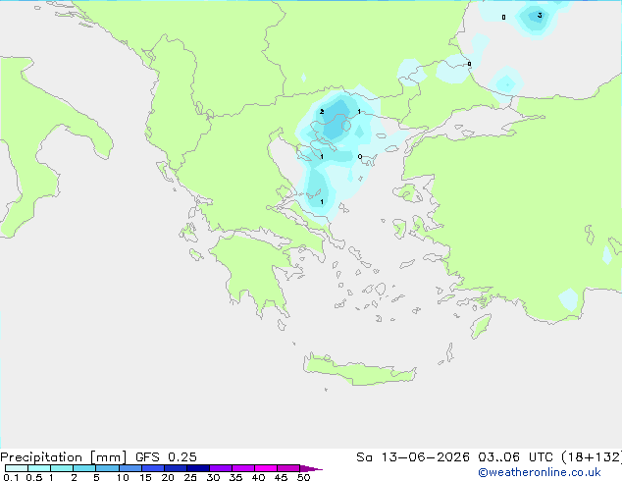Image resolution: width=622 pixels, height=481 pixels.
Task: Choose the 30–35 mm purple legend swatch
Action: pyautogui.click(x=221, y=468)
